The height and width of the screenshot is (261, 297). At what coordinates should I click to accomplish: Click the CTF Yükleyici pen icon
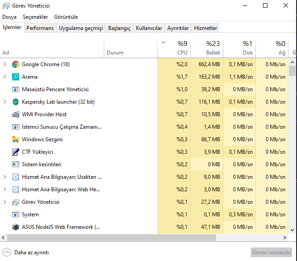click(x=16, y=152)
